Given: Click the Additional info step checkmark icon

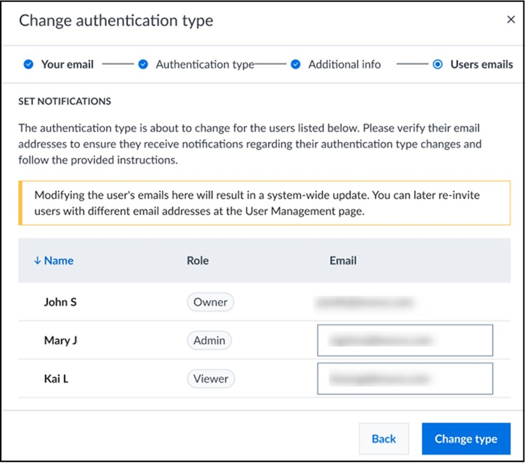Looking at the screenshot, I should pyautogui.click(x=296, y=64).
